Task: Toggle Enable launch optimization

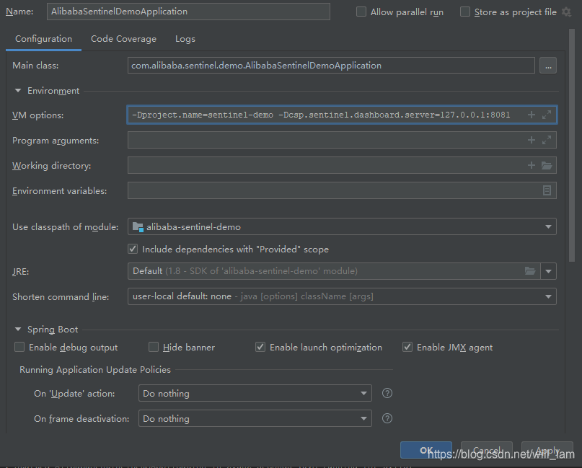Action: (260, 347)
